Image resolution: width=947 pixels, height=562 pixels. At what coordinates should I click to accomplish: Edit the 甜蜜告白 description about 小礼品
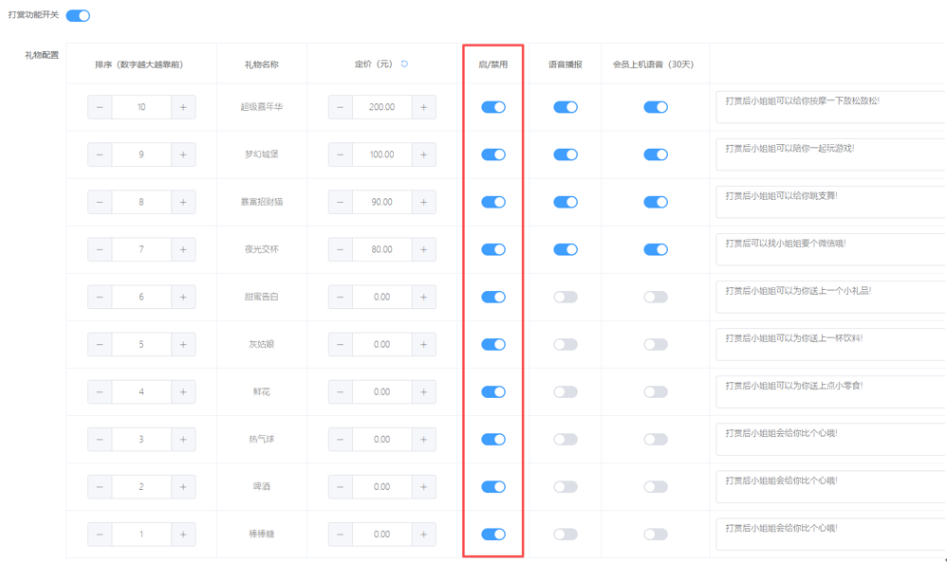pyautogui.click(x=831, y=298)
